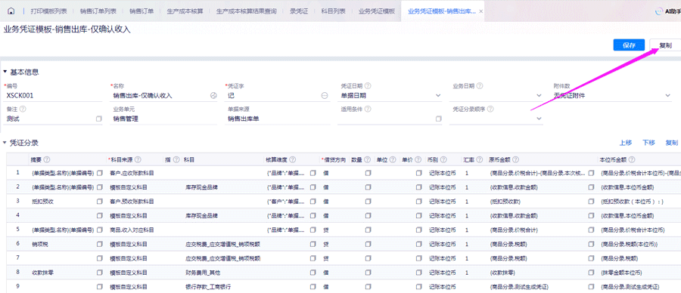Open the 备注 field expand editor icon
This screenshot has height=293, width=681.
98,119
